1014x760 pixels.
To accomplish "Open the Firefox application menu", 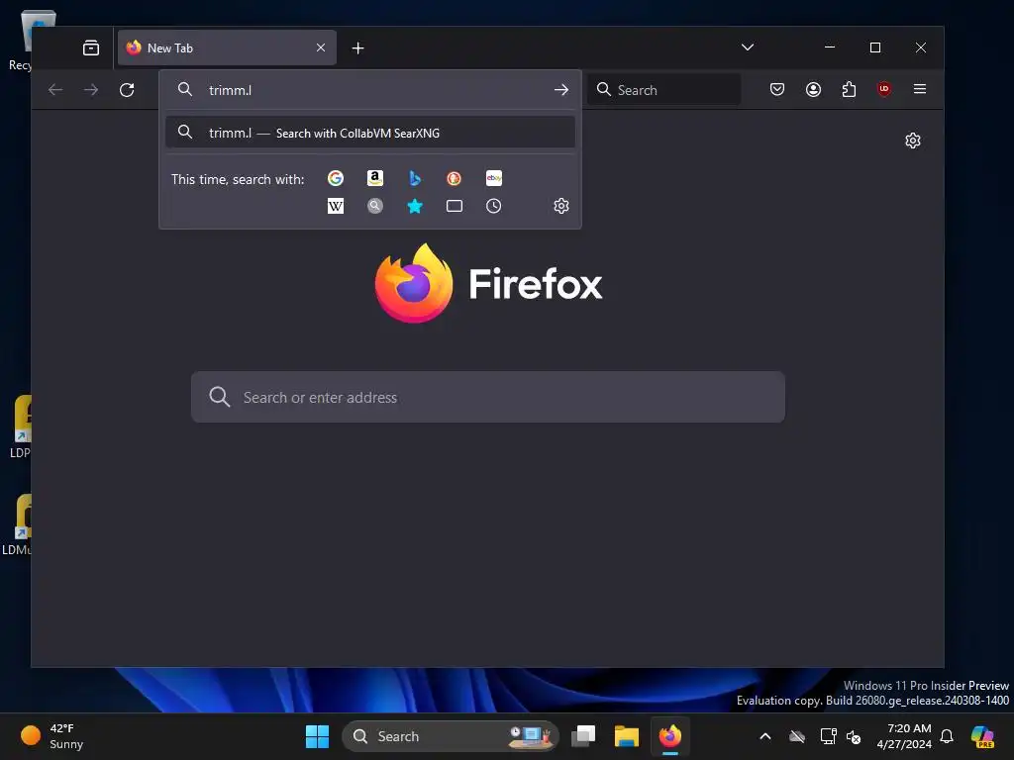I will (920, 89).
